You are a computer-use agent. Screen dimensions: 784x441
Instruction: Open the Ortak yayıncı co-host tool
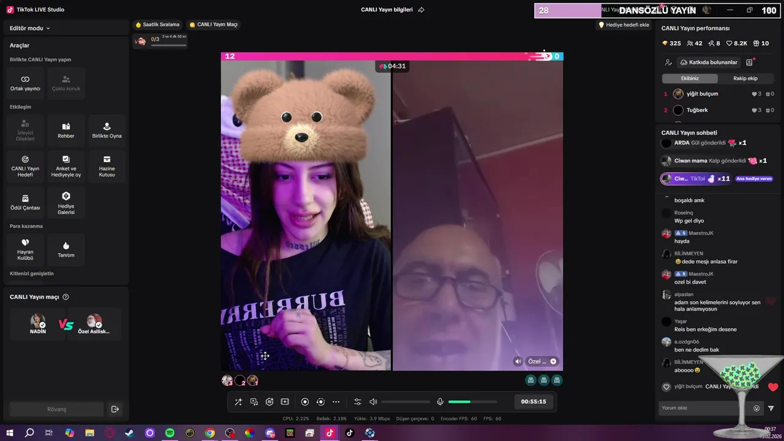(25, 84)
